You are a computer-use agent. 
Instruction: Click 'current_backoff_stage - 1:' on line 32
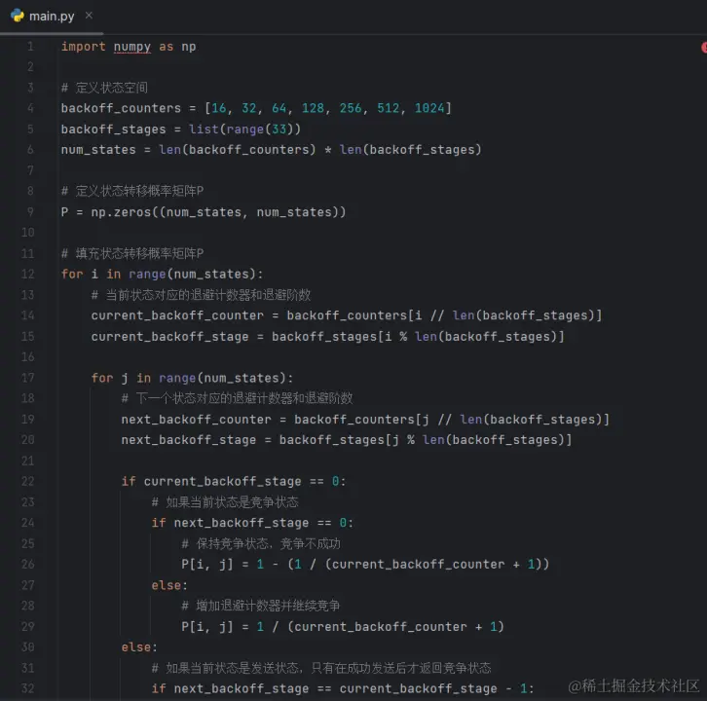(x=437, y=688)
